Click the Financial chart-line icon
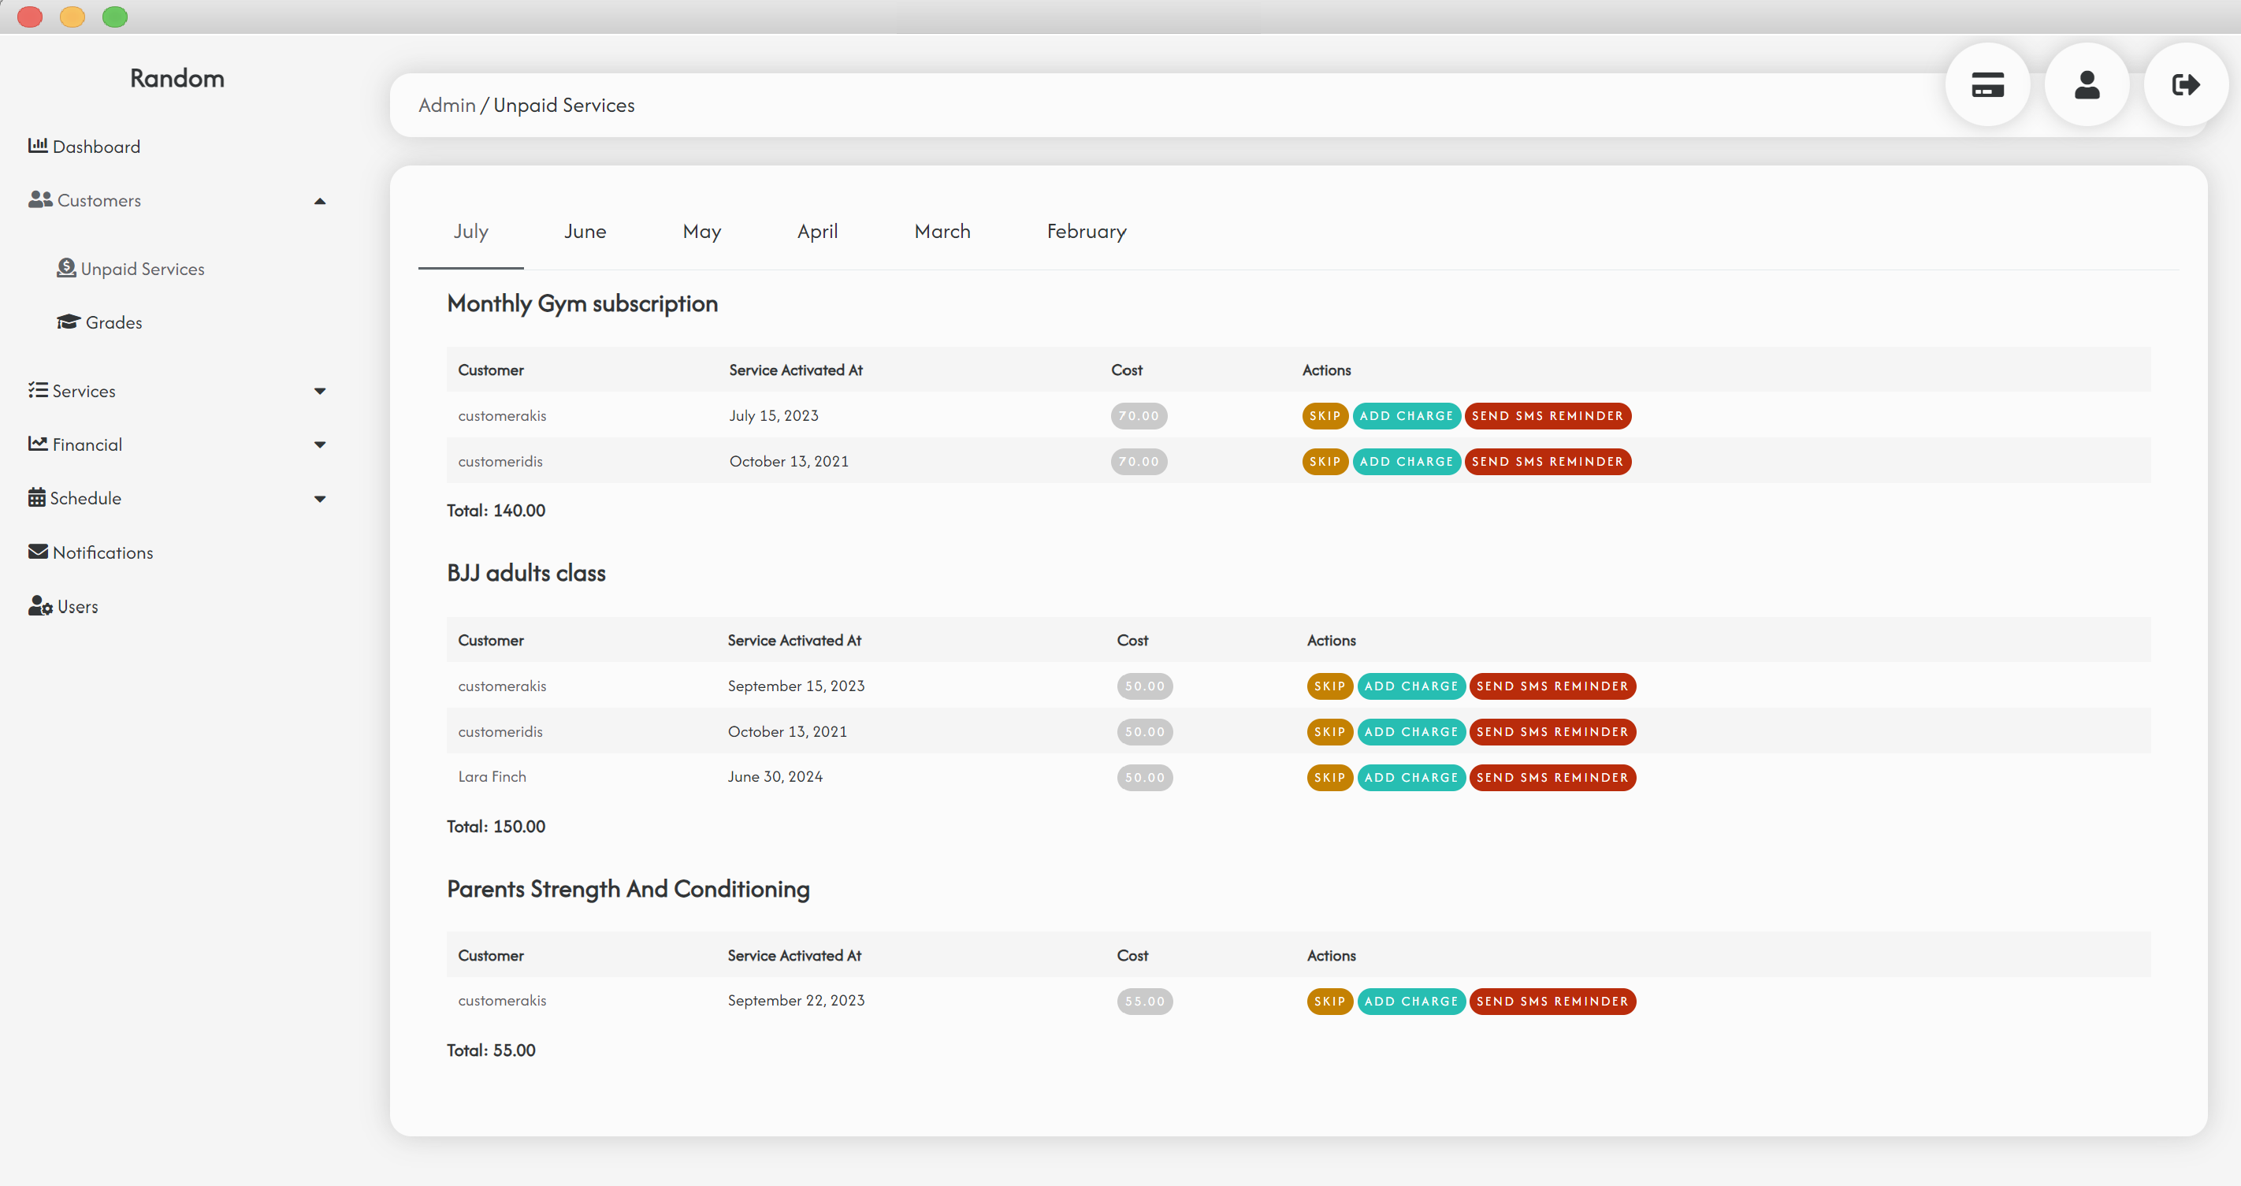2241x1186 pixels. click(37, 444)
